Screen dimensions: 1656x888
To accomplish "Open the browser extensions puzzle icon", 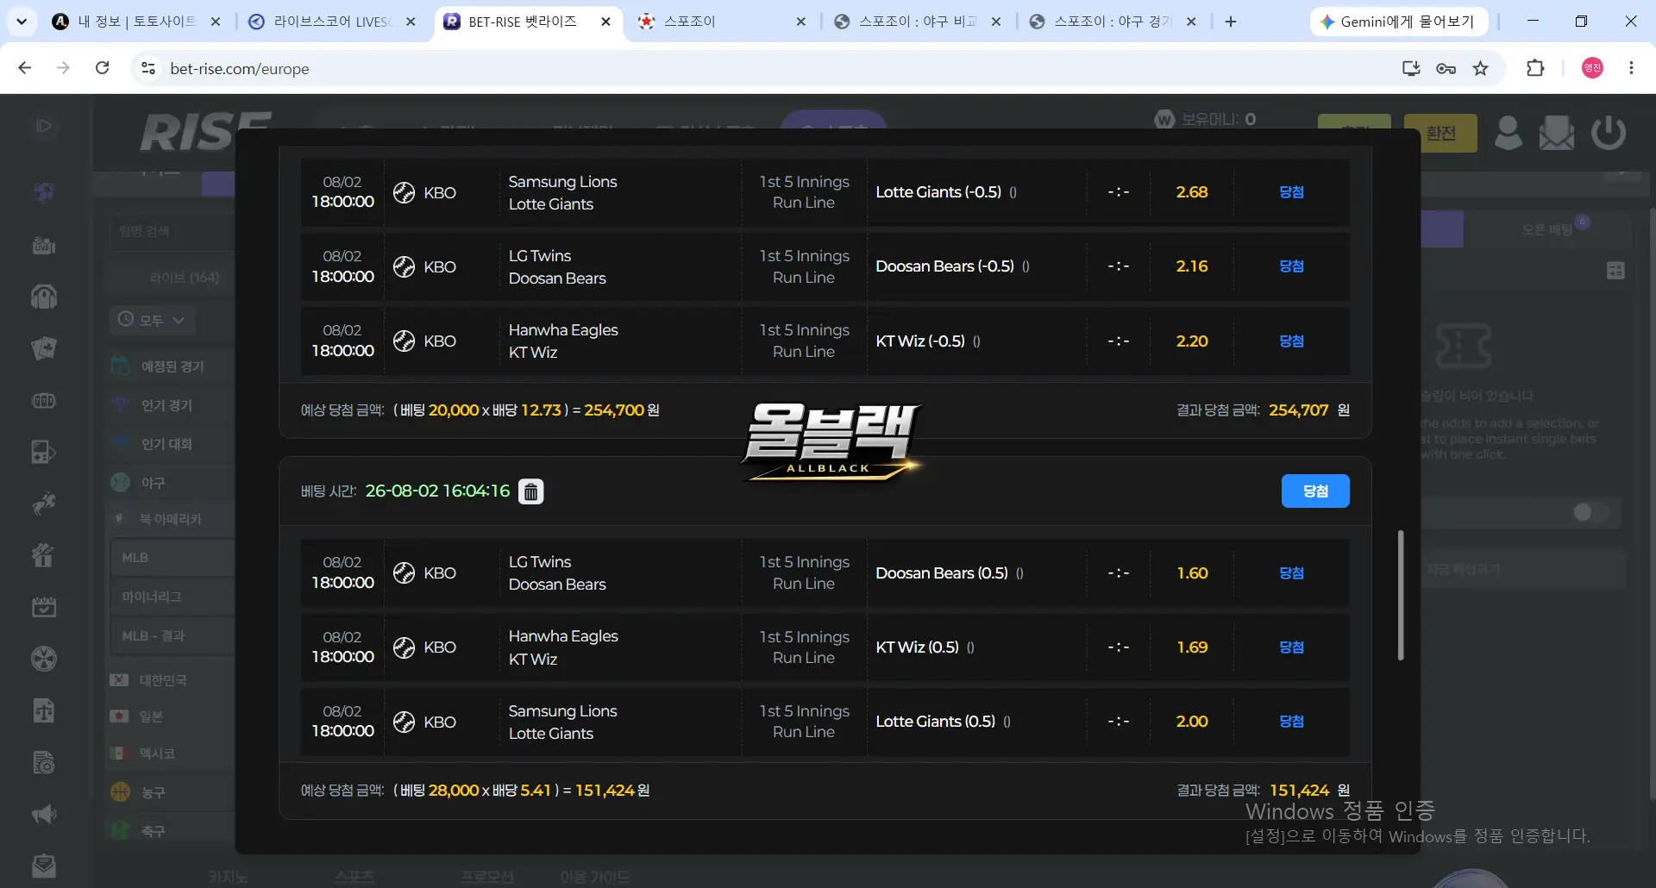I will pos(1535,68).
